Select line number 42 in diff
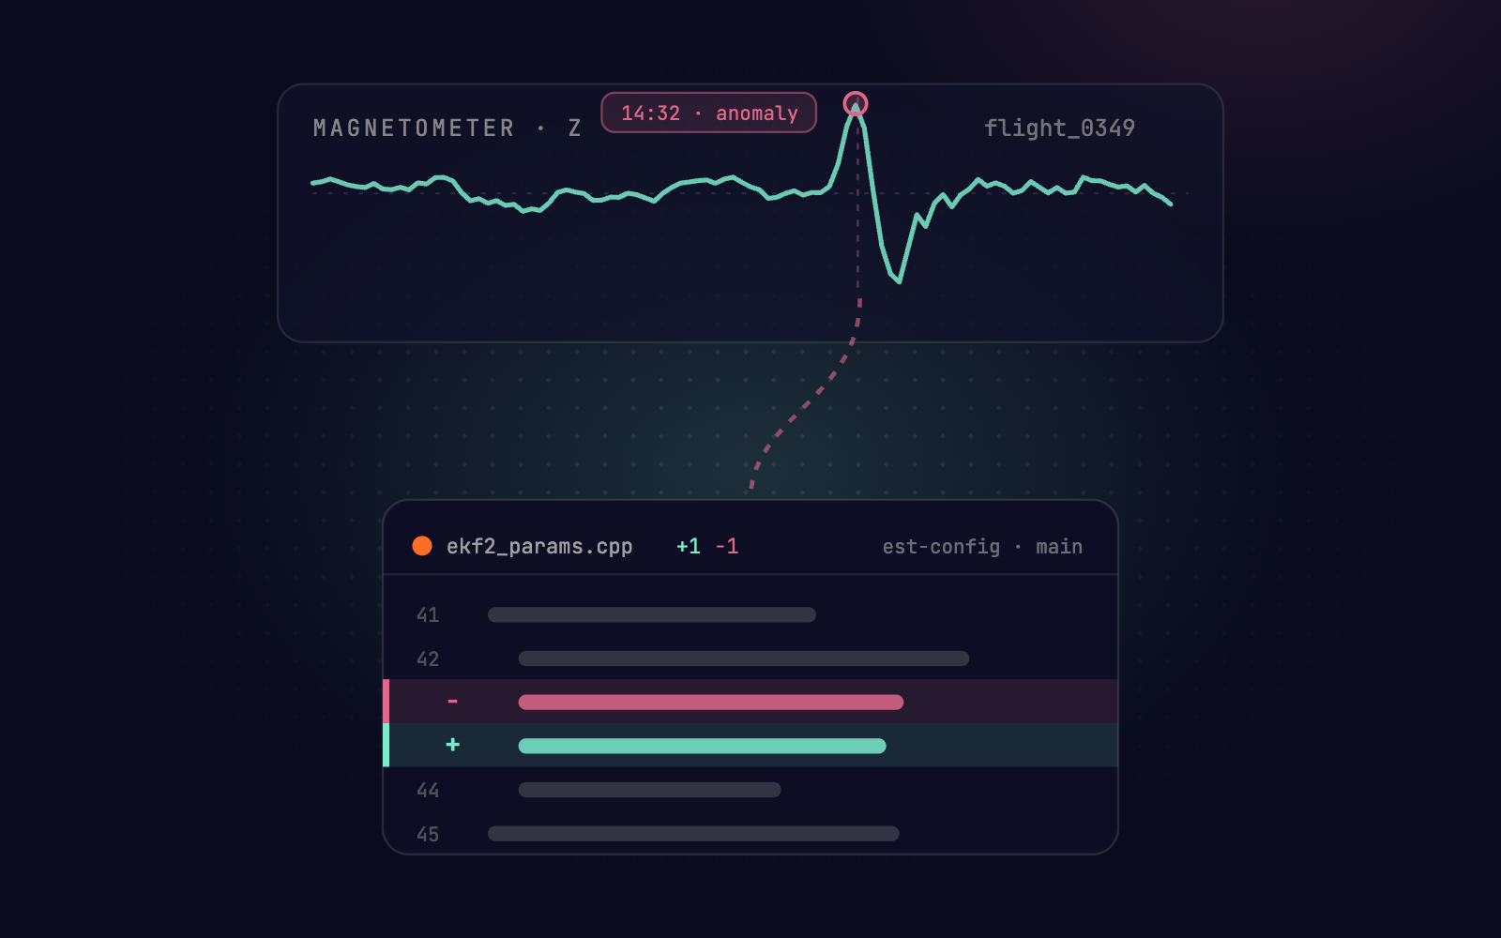This screenshot has width=1501, height=938. [428, 658]
